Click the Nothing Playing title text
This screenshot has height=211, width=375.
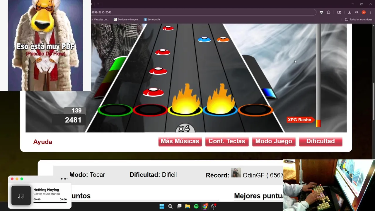(46, 190)
